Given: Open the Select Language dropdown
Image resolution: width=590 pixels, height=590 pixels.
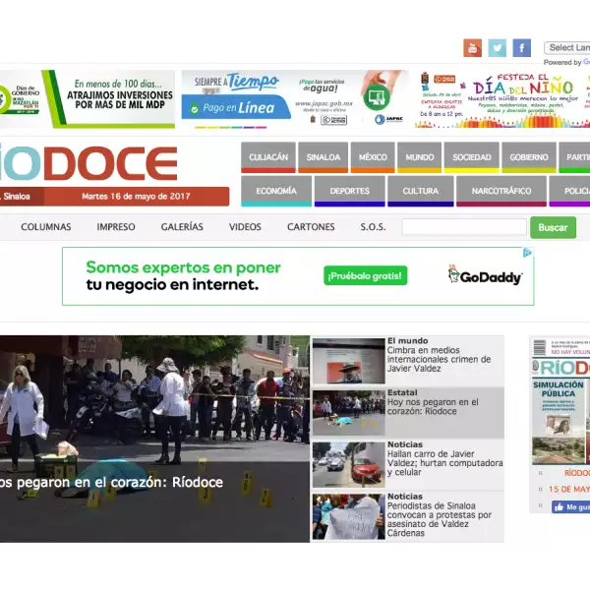Looking at the screenshot, I should tap(568, 47).
